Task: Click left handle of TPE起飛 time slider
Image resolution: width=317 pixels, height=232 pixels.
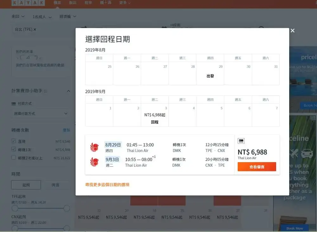Action: pos(15,208)
